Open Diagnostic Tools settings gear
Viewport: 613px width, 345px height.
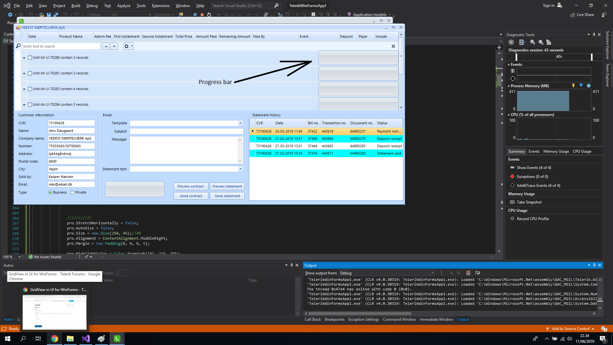(x=511, y=42)
